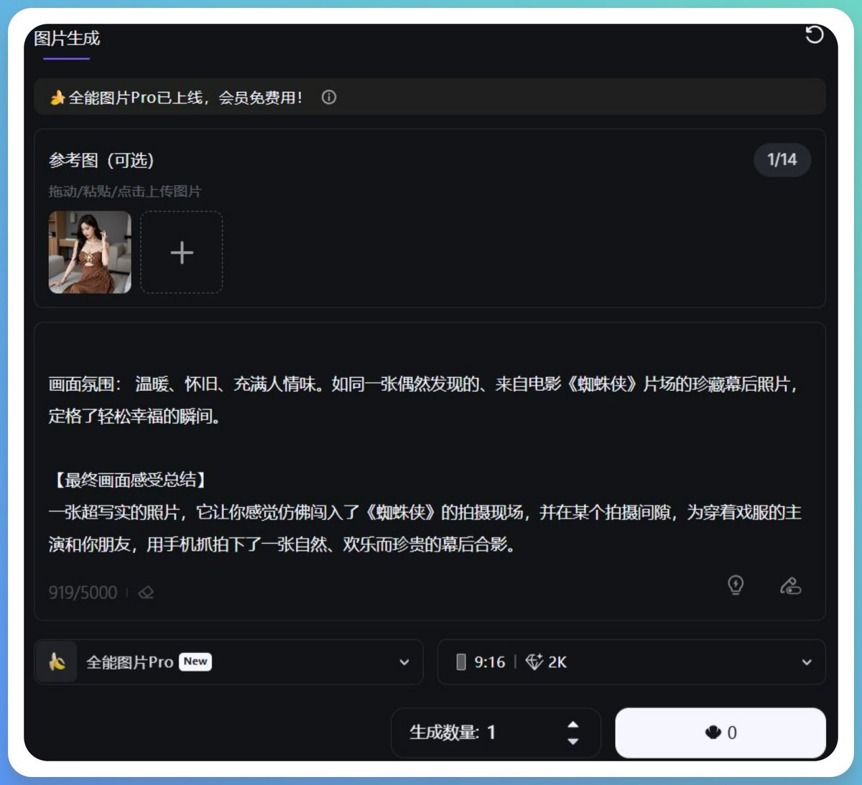The height and width of the screenshot is (785, 862).
Task: Expand the 全能图片Pro model dropdown arrow
Action: coord(404,662)
